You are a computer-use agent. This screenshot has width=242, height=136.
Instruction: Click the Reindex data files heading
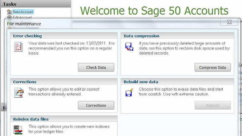point(31,119)
